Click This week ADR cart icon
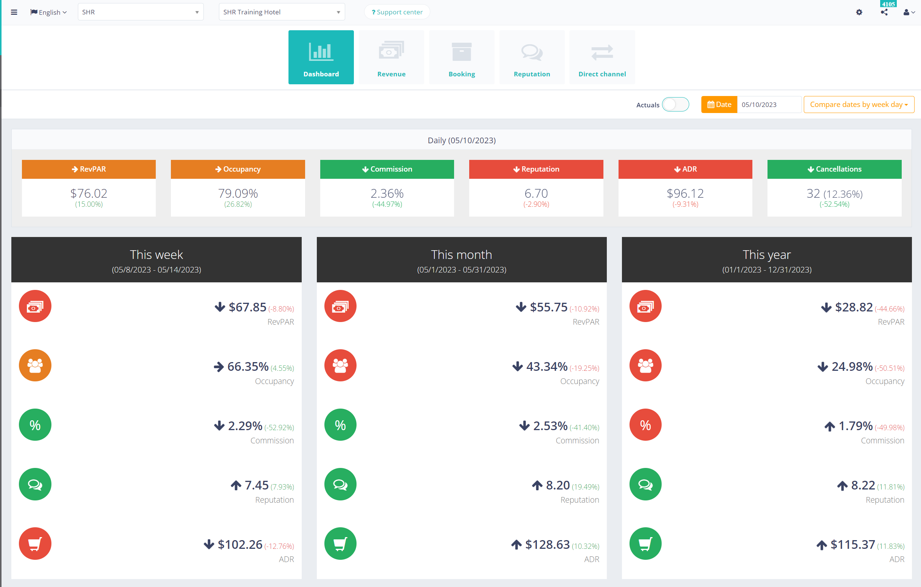Screen dimensions: 921x587 (x=35, y=544)
